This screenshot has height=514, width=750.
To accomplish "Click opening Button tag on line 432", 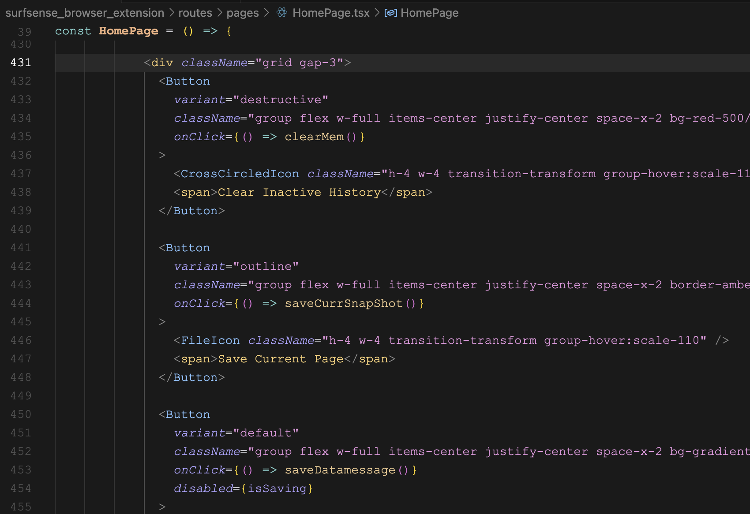I will (184, 81).
